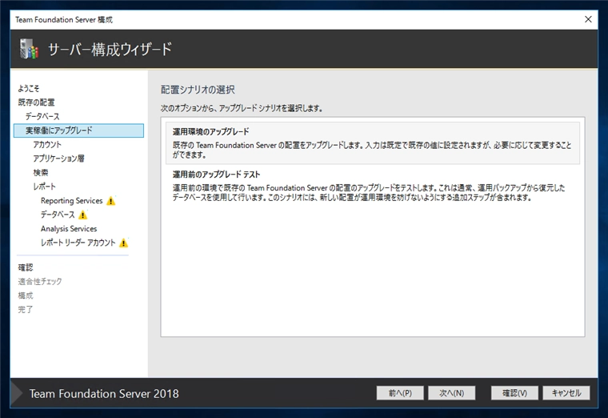Open the レポート step
This screenshot has height=418, width=608.
pos(45,187)
